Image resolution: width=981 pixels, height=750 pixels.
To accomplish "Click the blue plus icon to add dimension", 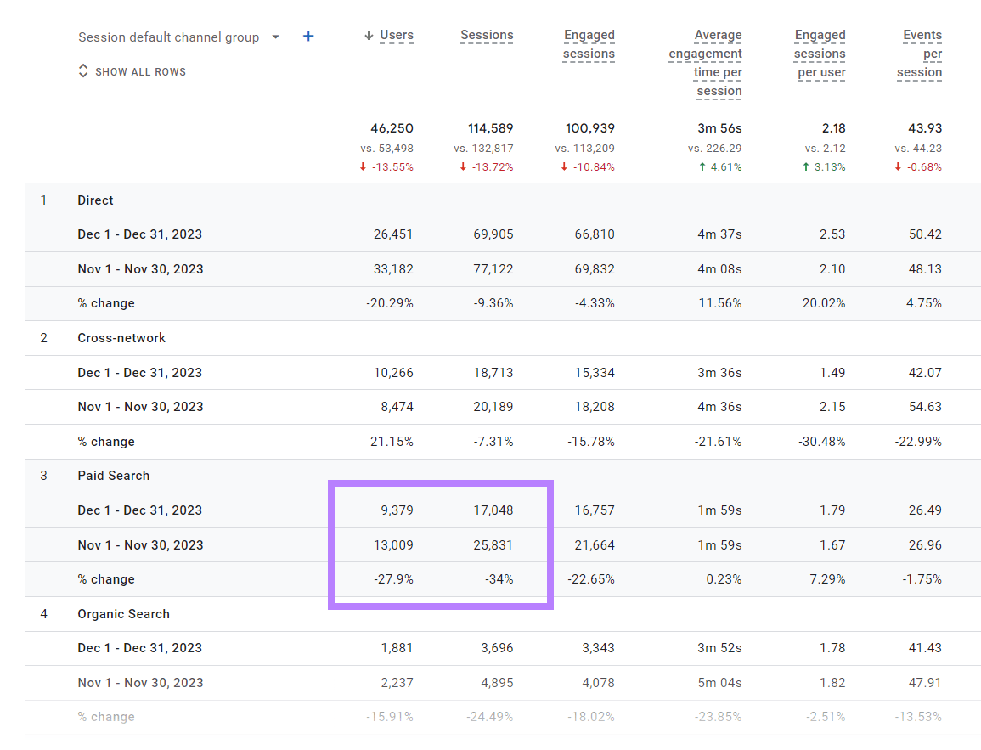I will [x=307, y=37].
